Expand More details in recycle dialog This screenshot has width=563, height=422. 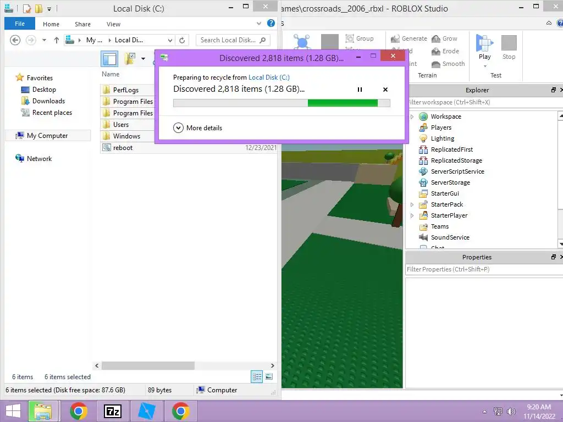[x=197, y=127]
